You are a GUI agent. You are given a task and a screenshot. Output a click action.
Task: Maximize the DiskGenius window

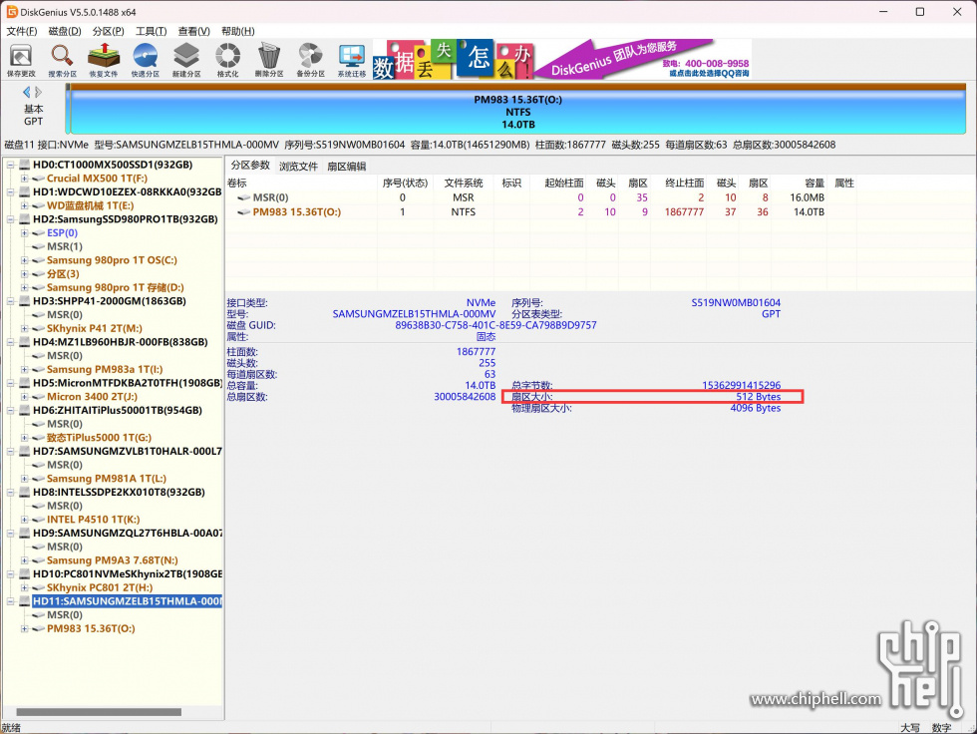(x=919, y=12)
